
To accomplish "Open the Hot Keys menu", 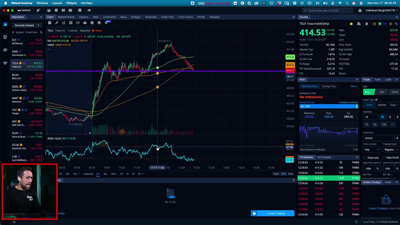I will coord(87,3).
